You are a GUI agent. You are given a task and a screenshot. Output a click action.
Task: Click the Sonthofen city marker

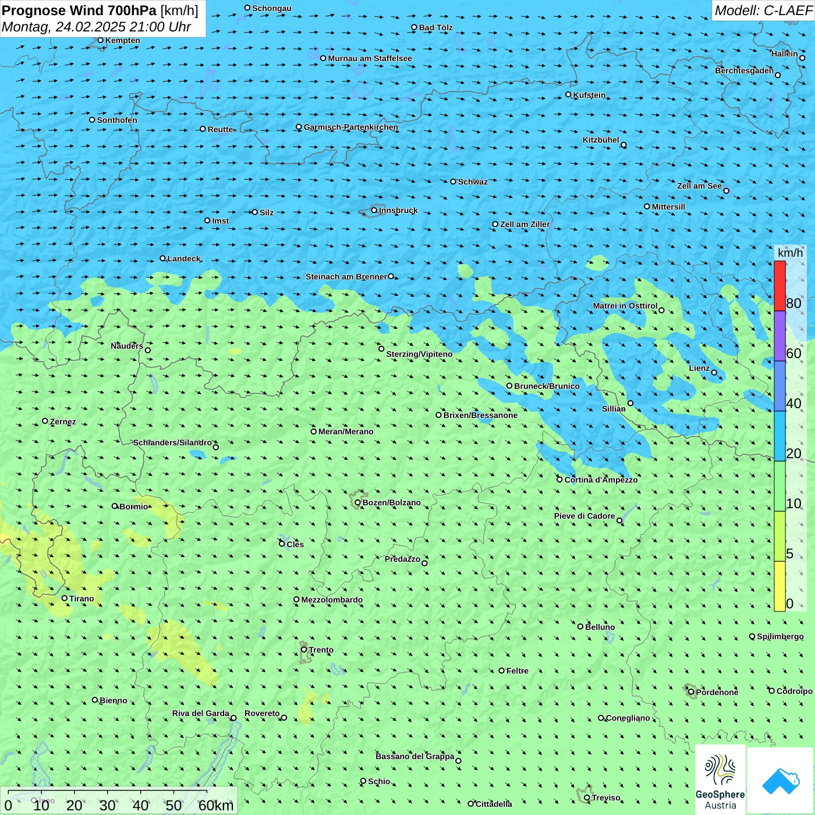pos(92,120)
